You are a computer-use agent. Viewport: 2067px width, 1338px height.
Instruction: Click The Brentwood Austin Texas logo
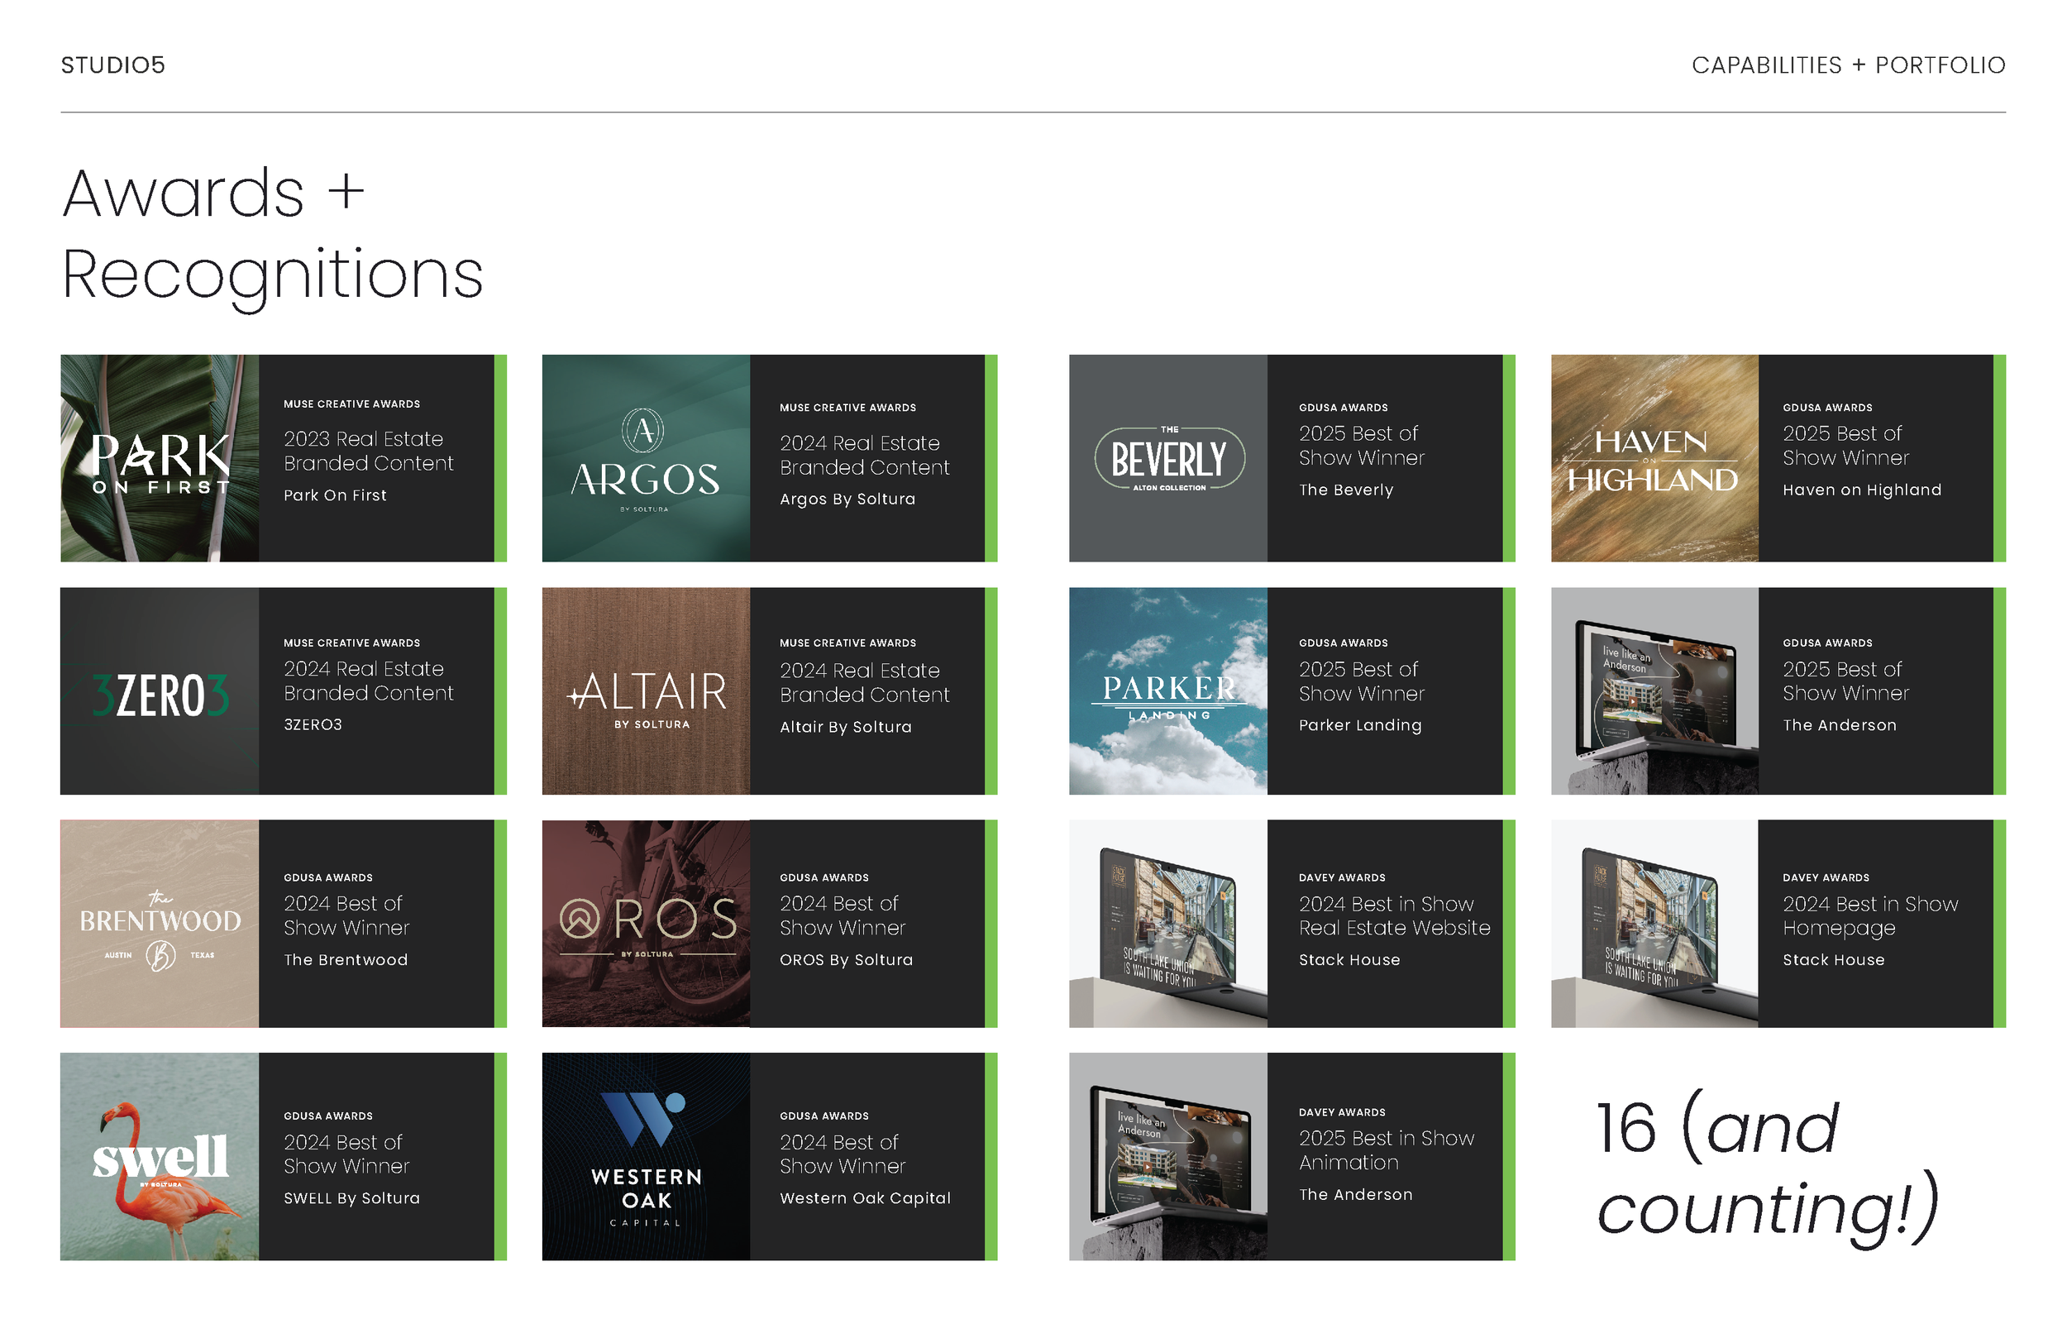point(159,924)
